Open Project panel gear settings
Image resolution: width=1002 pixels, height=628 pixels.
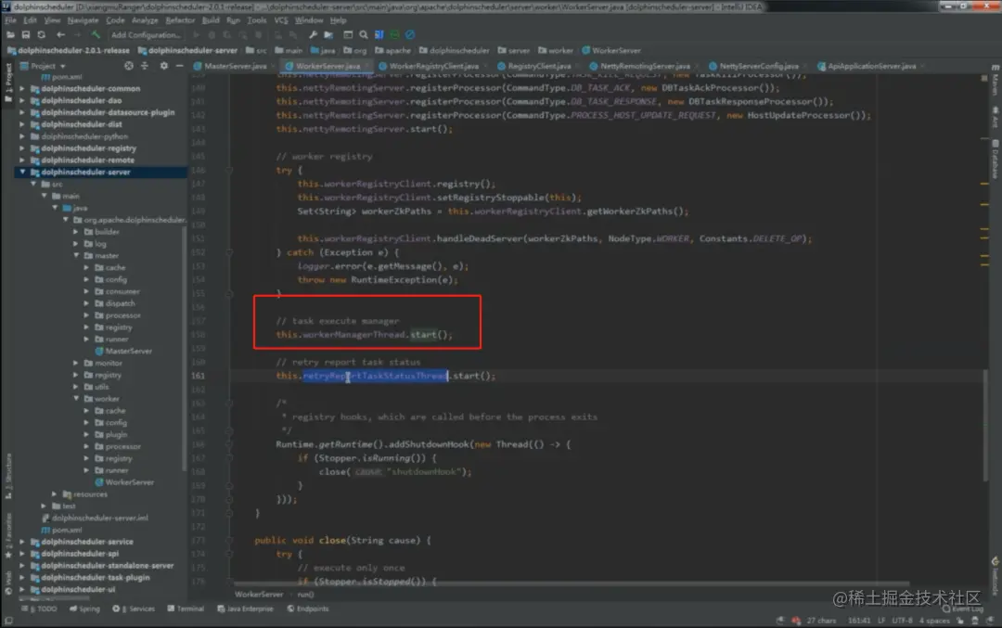(x=164, y=66)
